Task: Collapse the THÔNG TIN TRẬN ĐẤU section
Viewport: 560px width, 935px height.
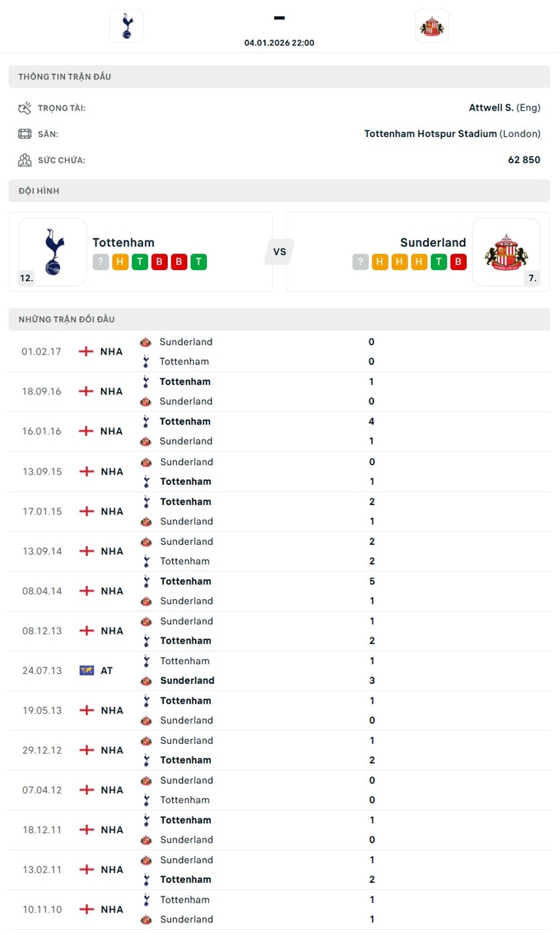Action: (x=279, y=76)
